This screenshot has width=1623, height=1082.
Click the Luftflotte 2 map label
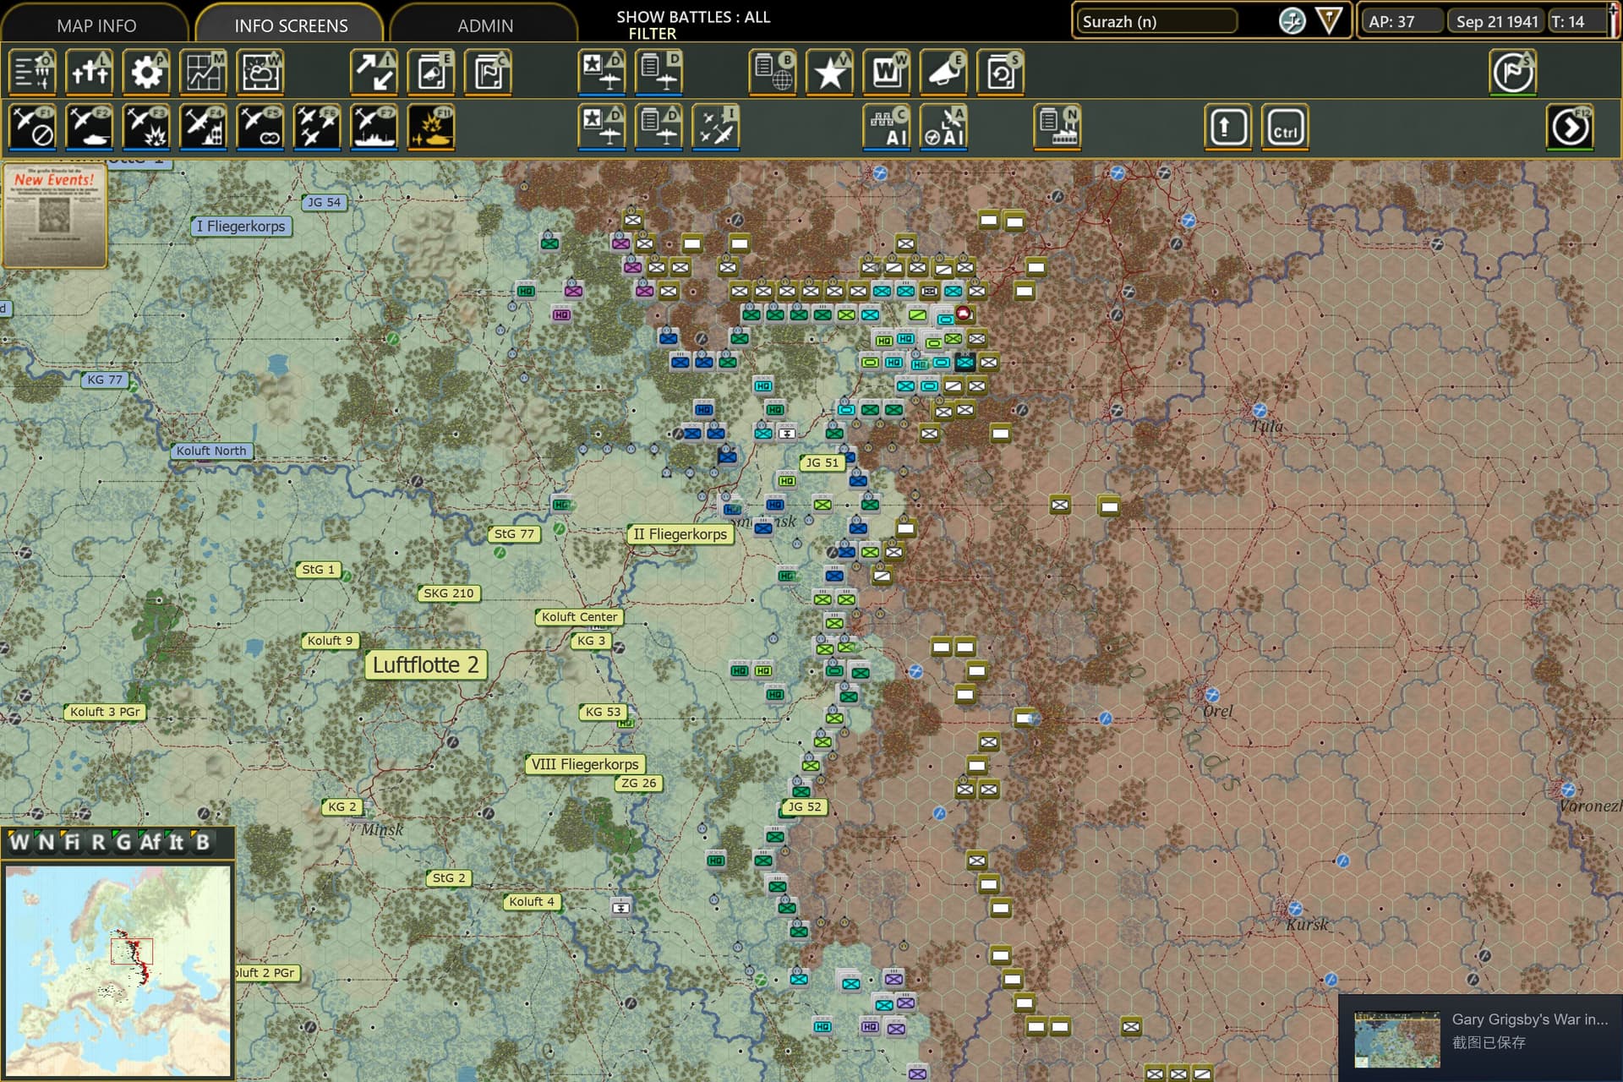pyautogui.click(x=426, y=665)
